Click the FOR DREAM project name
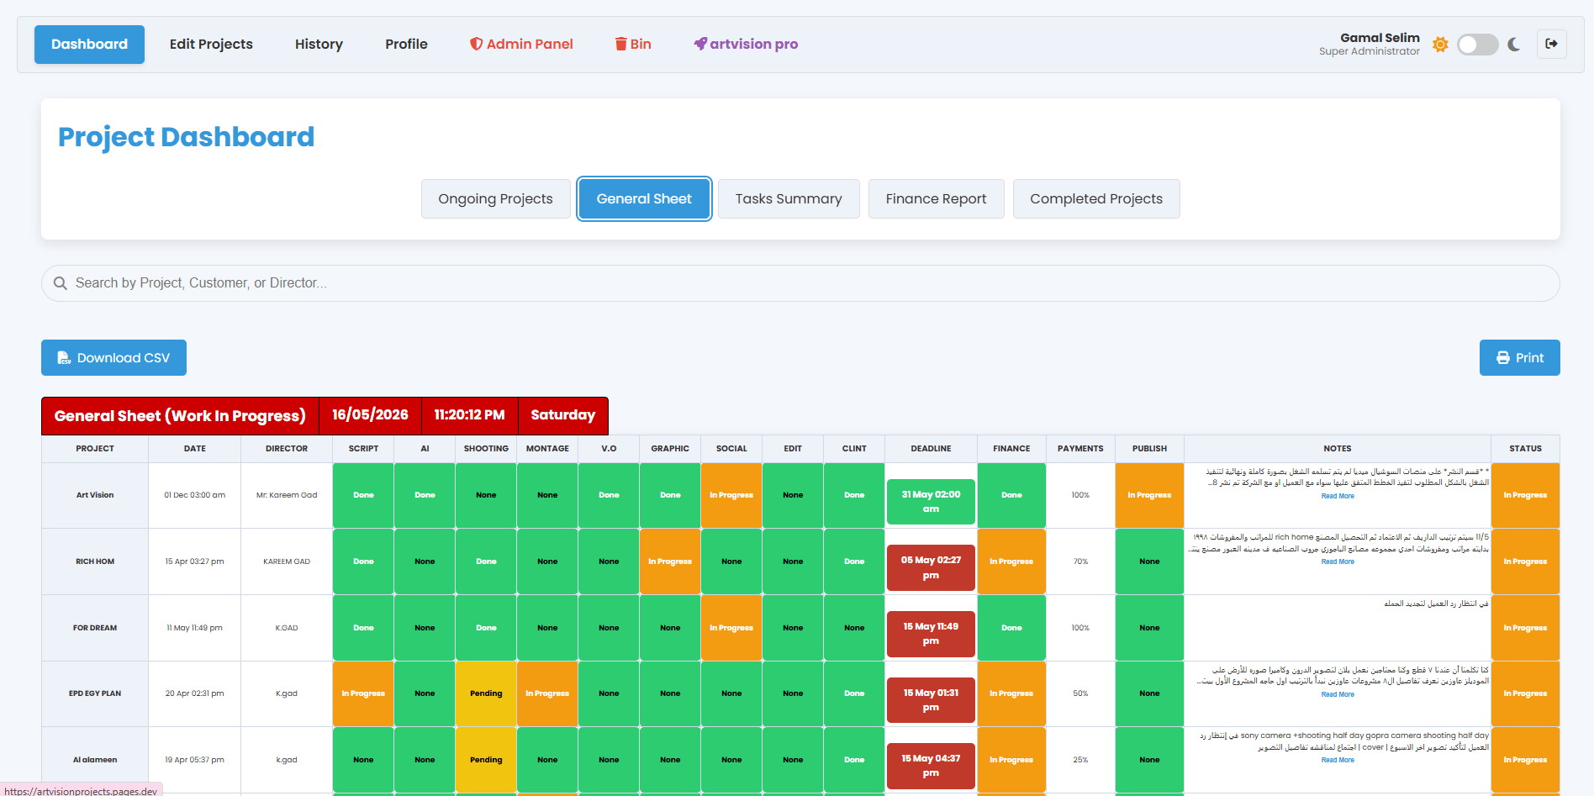The image size is (1594, 796). 95,628
